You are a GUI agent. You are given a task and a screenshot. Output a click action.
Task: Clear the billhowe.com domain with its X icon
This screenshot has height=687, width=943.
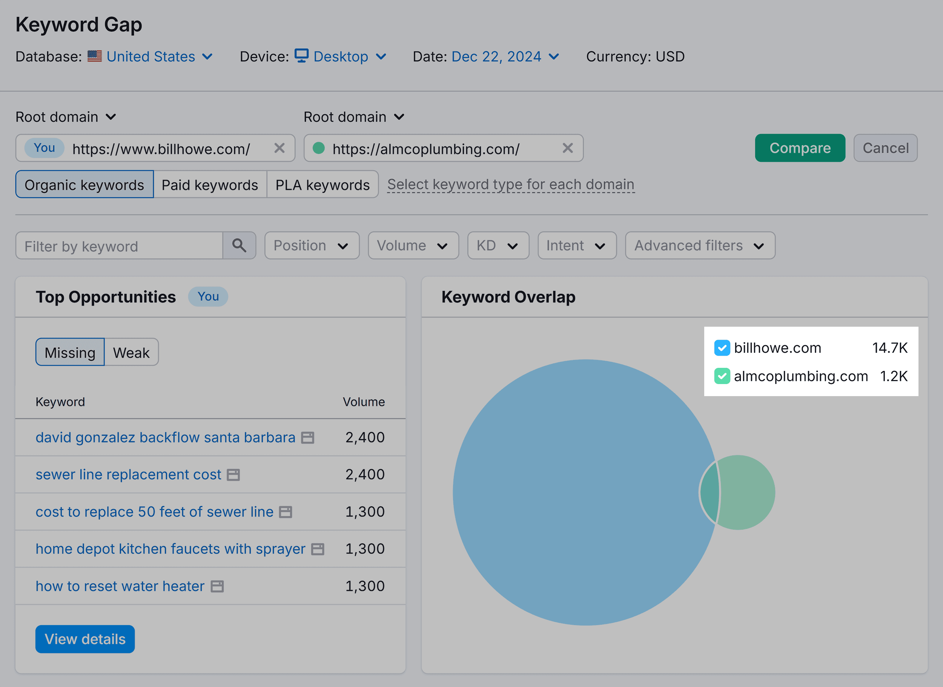[x=280, y=148]
